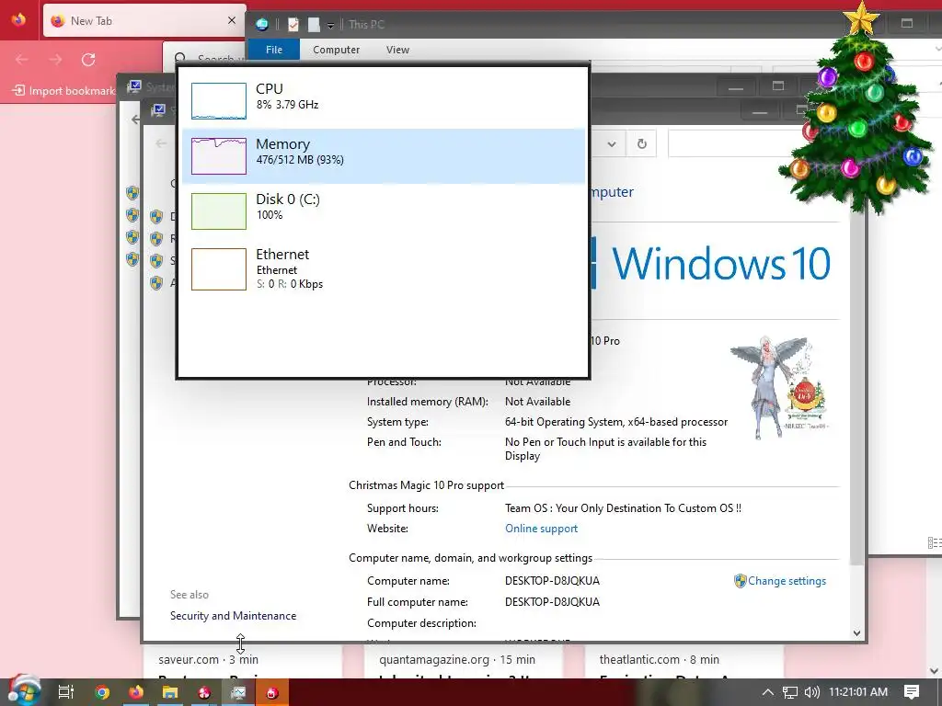Image resolution: width=942 pixels, height=706 pixels.
Task: Switch to Task Manager taskbar button
Action: [238, 692]
